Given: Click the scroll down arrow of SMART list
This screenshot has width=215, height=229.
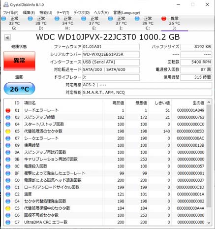Looking at the screenshot, I should (209, 223).
